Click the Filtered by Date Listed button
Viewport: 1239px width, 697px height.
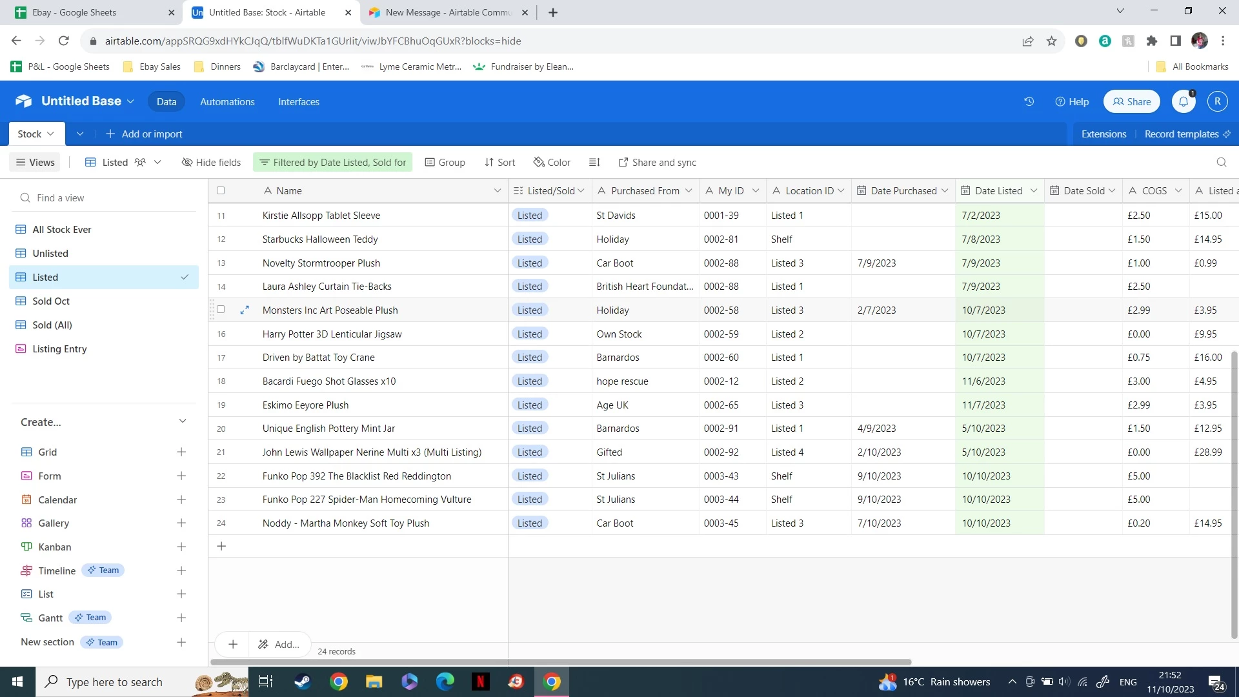point(333,162)
